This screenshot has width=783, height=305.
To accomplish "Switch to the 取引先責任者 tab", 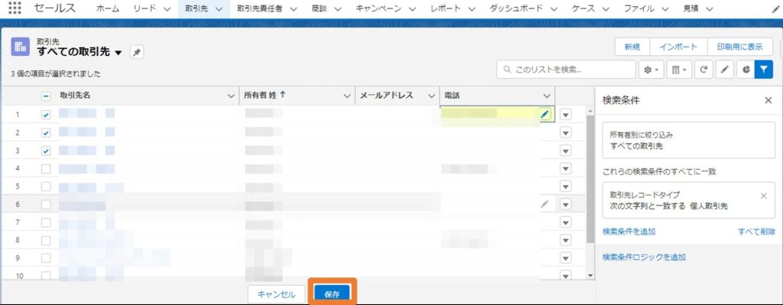I will tap(260, 8).
